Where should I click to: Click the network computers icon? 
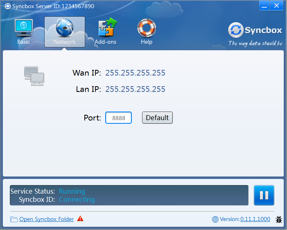click(x=34, y=76)
